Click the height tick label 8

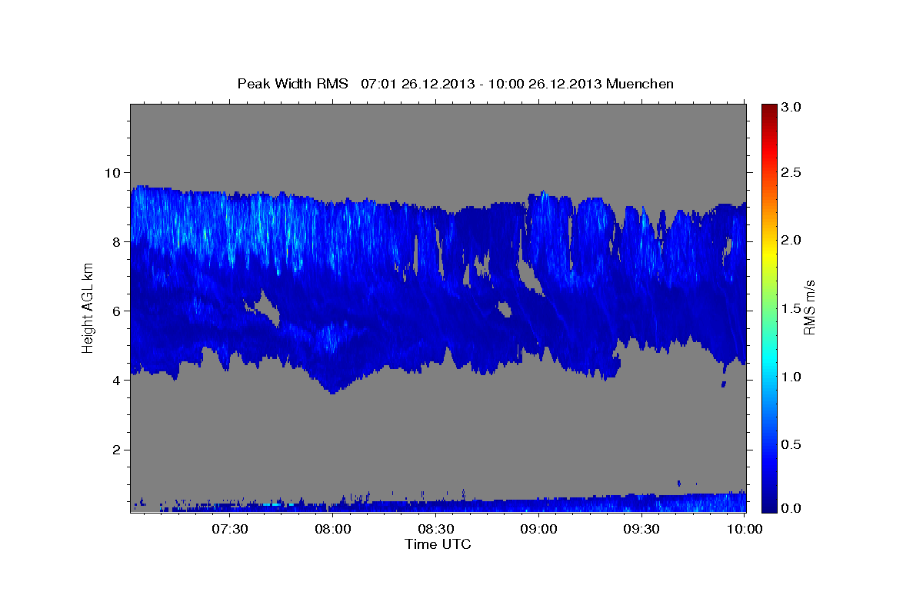[x=118, y=241]
